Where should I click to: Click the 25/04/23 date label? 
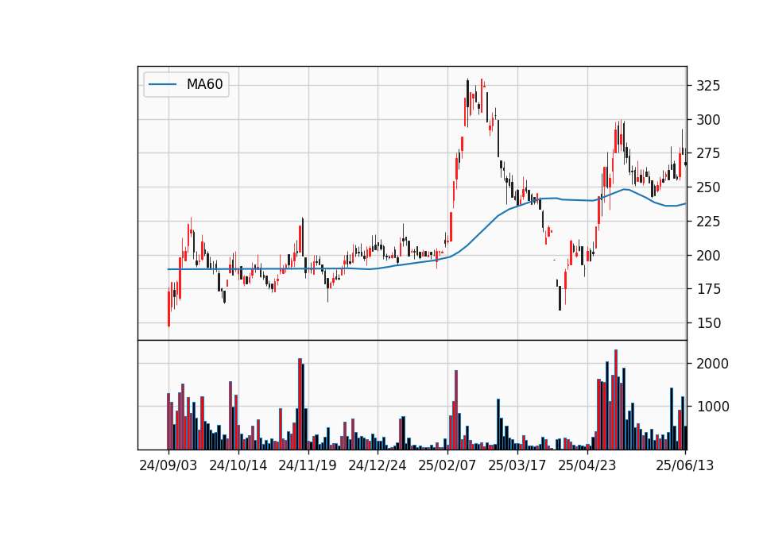[587, 466]
